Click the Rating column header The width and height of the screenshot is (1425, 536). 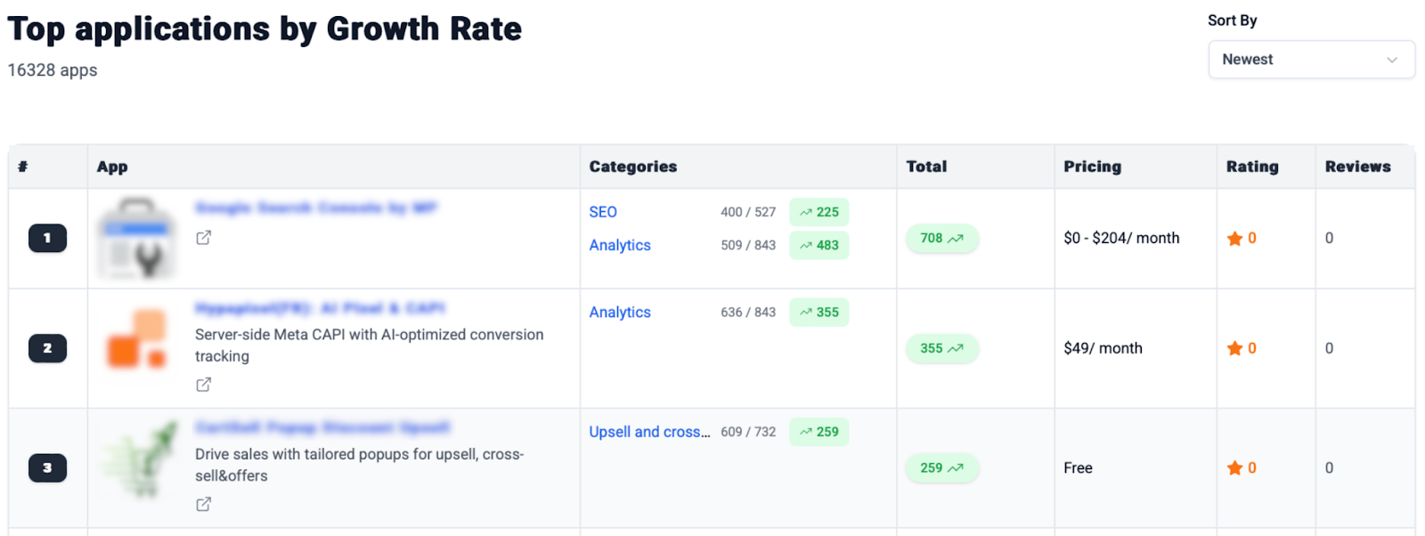coord(1252,166)
